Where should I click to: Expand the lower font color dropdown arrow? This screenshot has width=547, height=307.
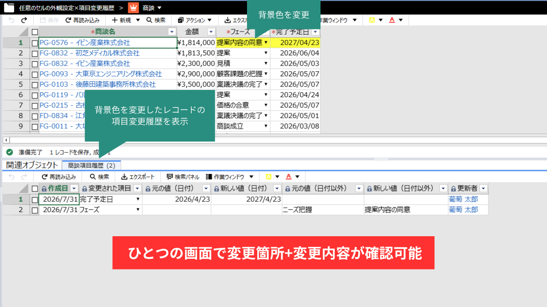297,177
